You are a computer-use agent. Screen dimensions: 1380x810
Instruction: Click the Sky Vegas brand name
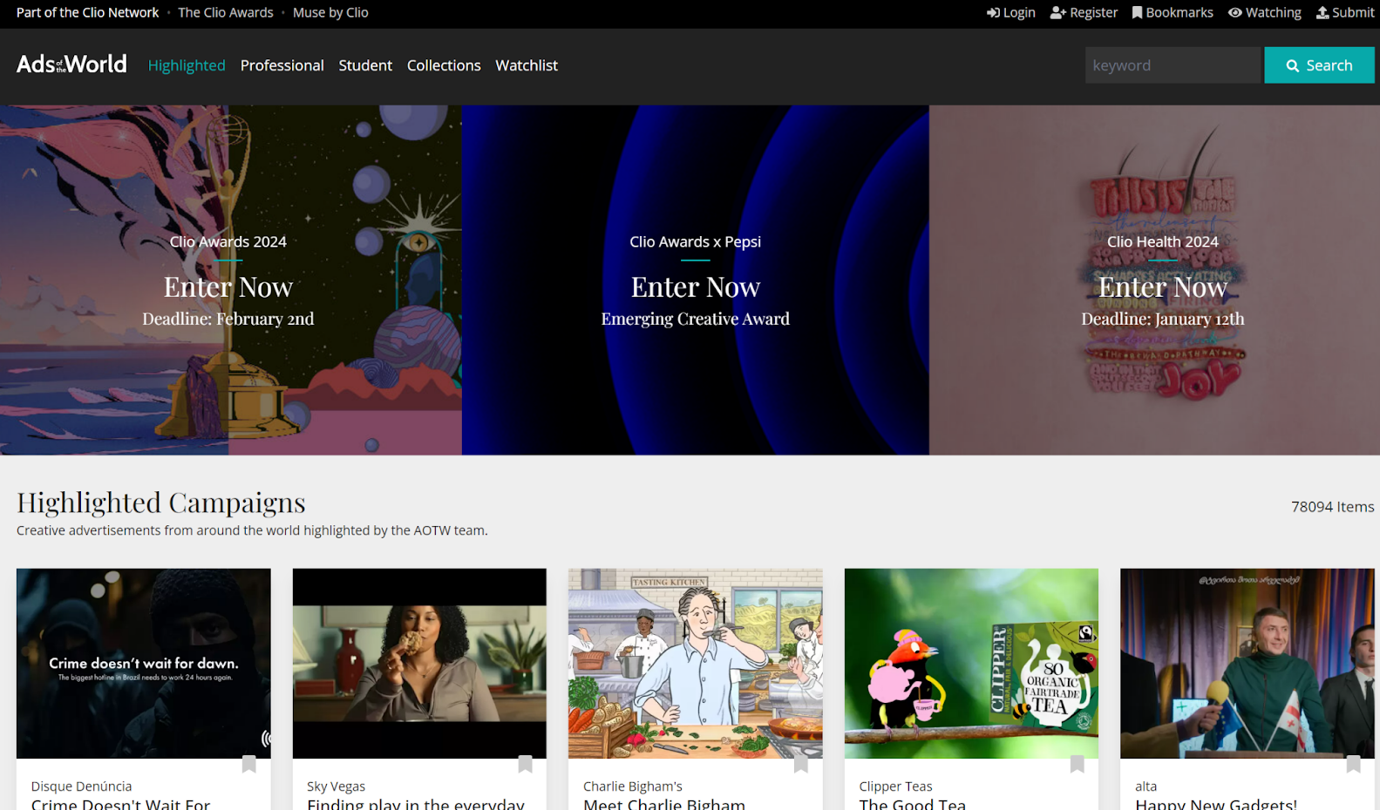[336, 786]
